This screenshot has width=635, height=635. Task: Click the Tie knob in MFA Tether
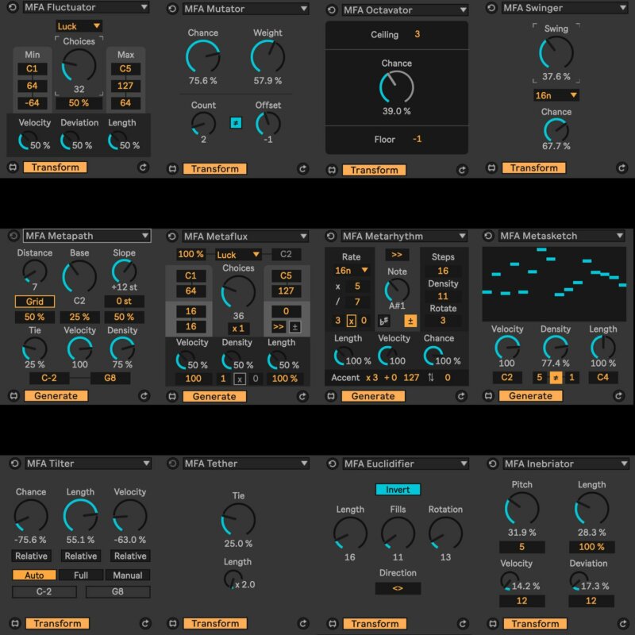238,520
